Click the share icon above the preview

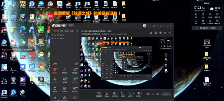coord(170,33)
